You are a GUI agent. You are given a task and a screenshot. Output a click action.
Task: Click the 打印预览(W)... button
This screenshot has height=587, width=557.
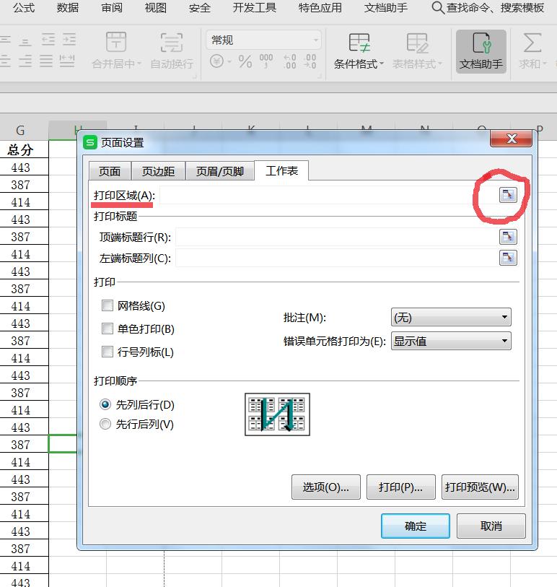[480, 487]
